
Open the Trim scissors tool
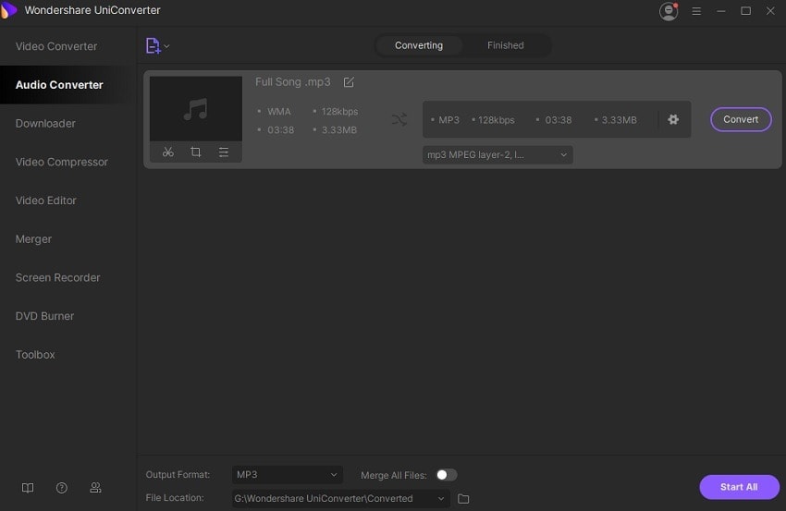point(168,152)
